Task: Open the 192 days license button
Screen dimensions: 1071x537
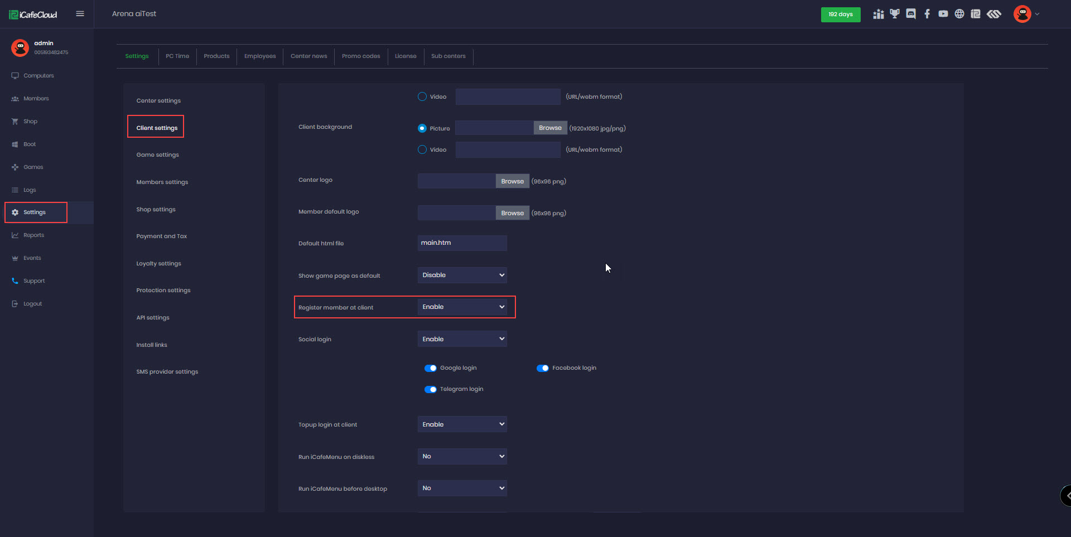Action: pos(840,14)
